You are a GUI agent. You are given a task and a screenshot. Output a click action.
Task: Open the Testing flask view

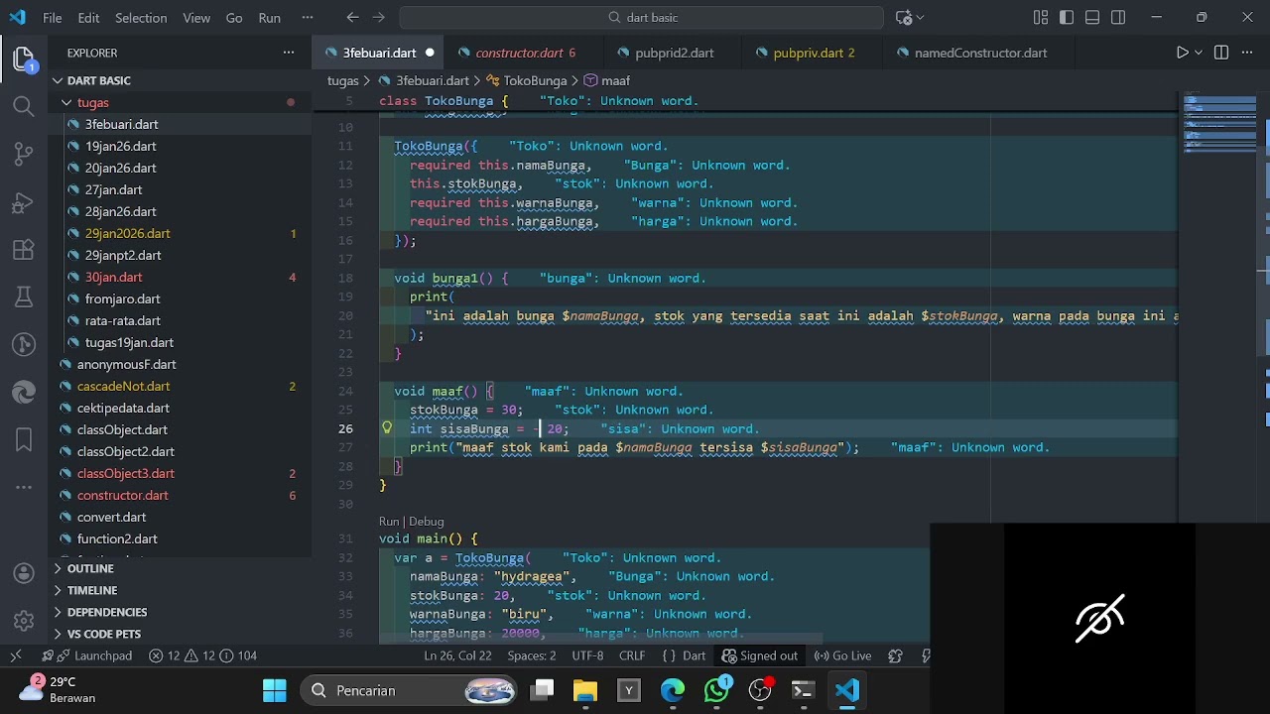coord(24,297)
